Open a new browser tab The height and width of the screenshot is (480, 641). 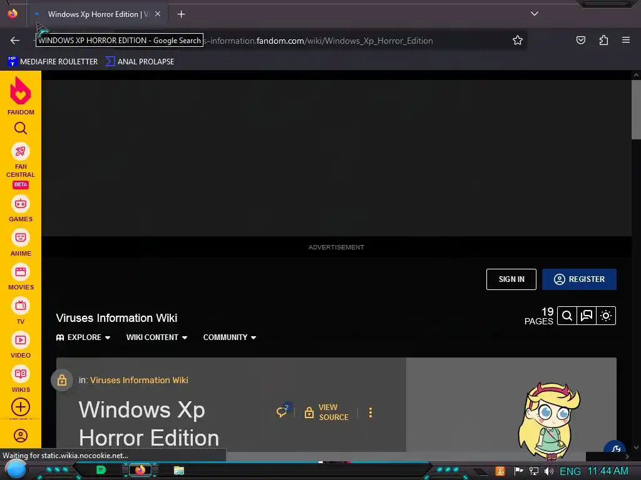(x=181, y=14)
